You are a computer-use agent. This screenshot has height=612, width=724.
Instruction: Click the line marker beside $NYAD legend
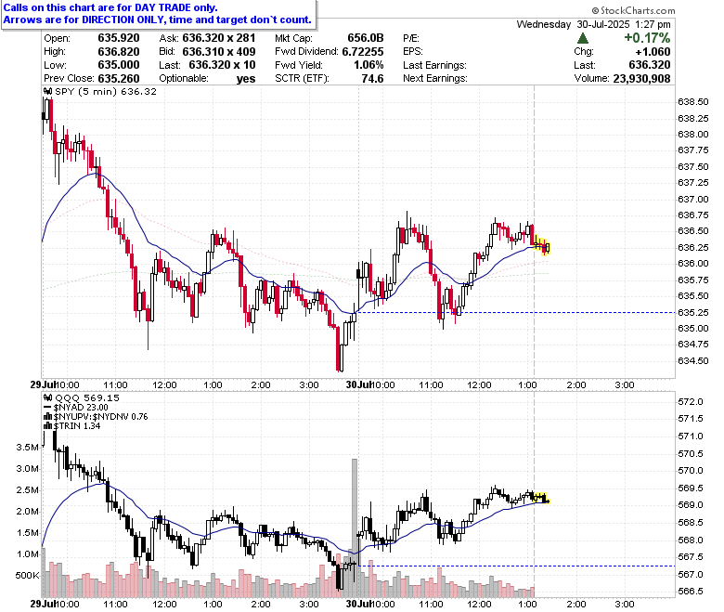pyautogui.click(x=47, y=408)
